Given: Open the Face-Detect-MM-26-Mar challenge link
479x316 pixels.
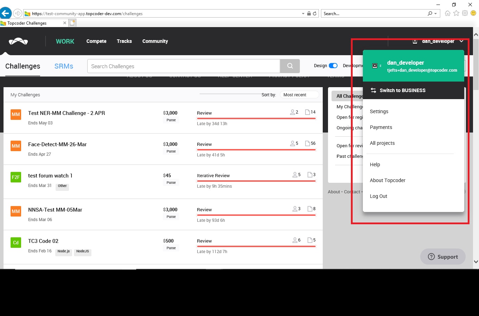Looking at the screenshot, I should (x=57, y=144).
